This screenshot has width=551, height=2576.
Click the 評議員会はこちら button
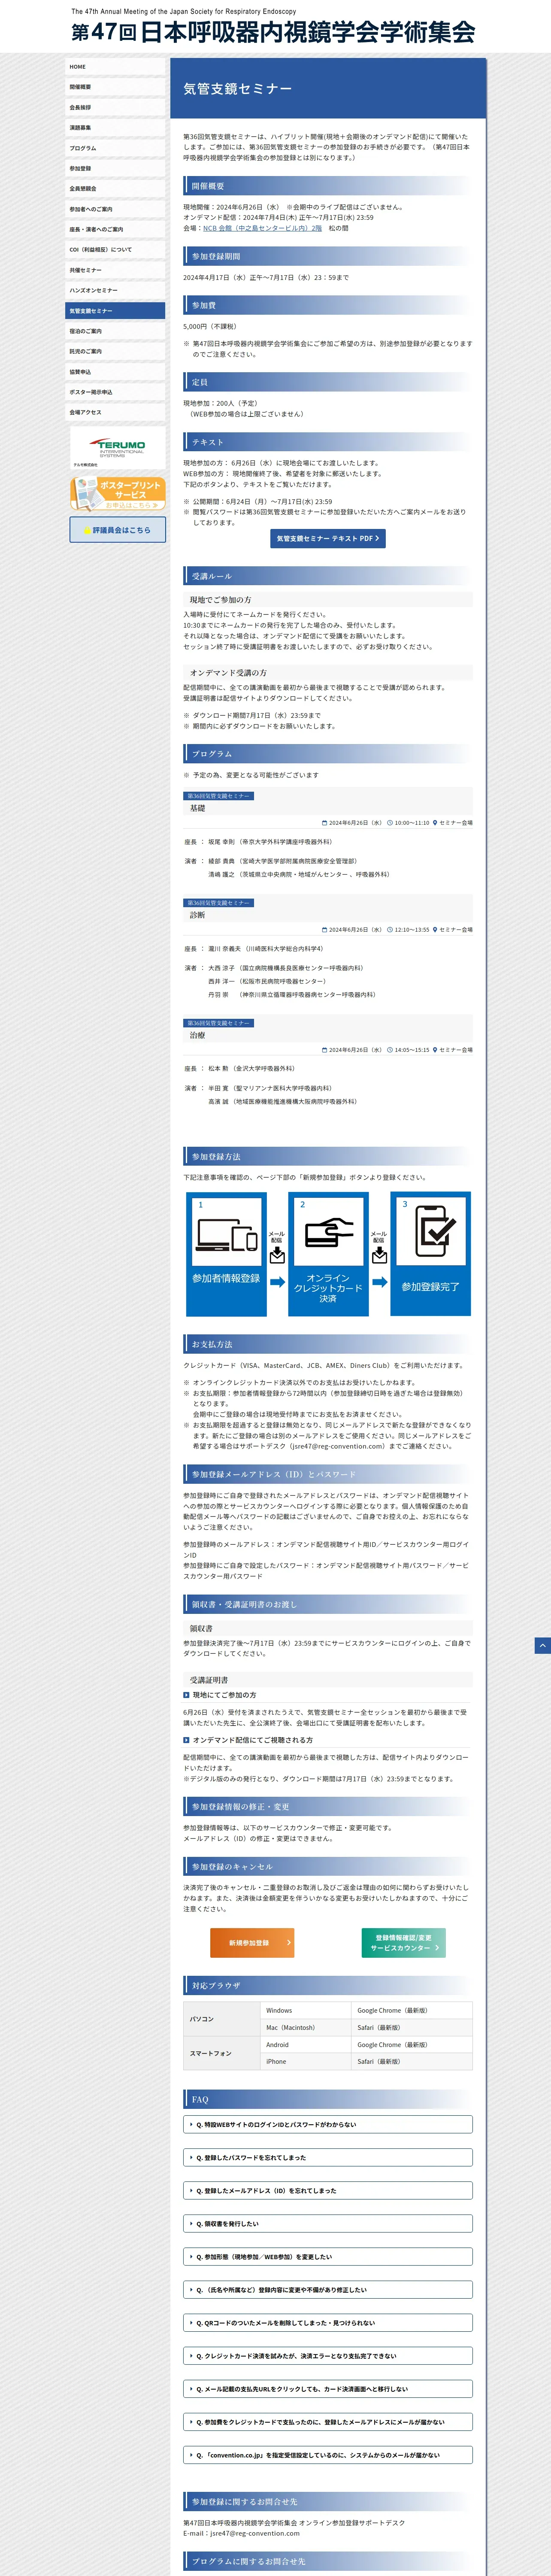(x=118, y=530)
